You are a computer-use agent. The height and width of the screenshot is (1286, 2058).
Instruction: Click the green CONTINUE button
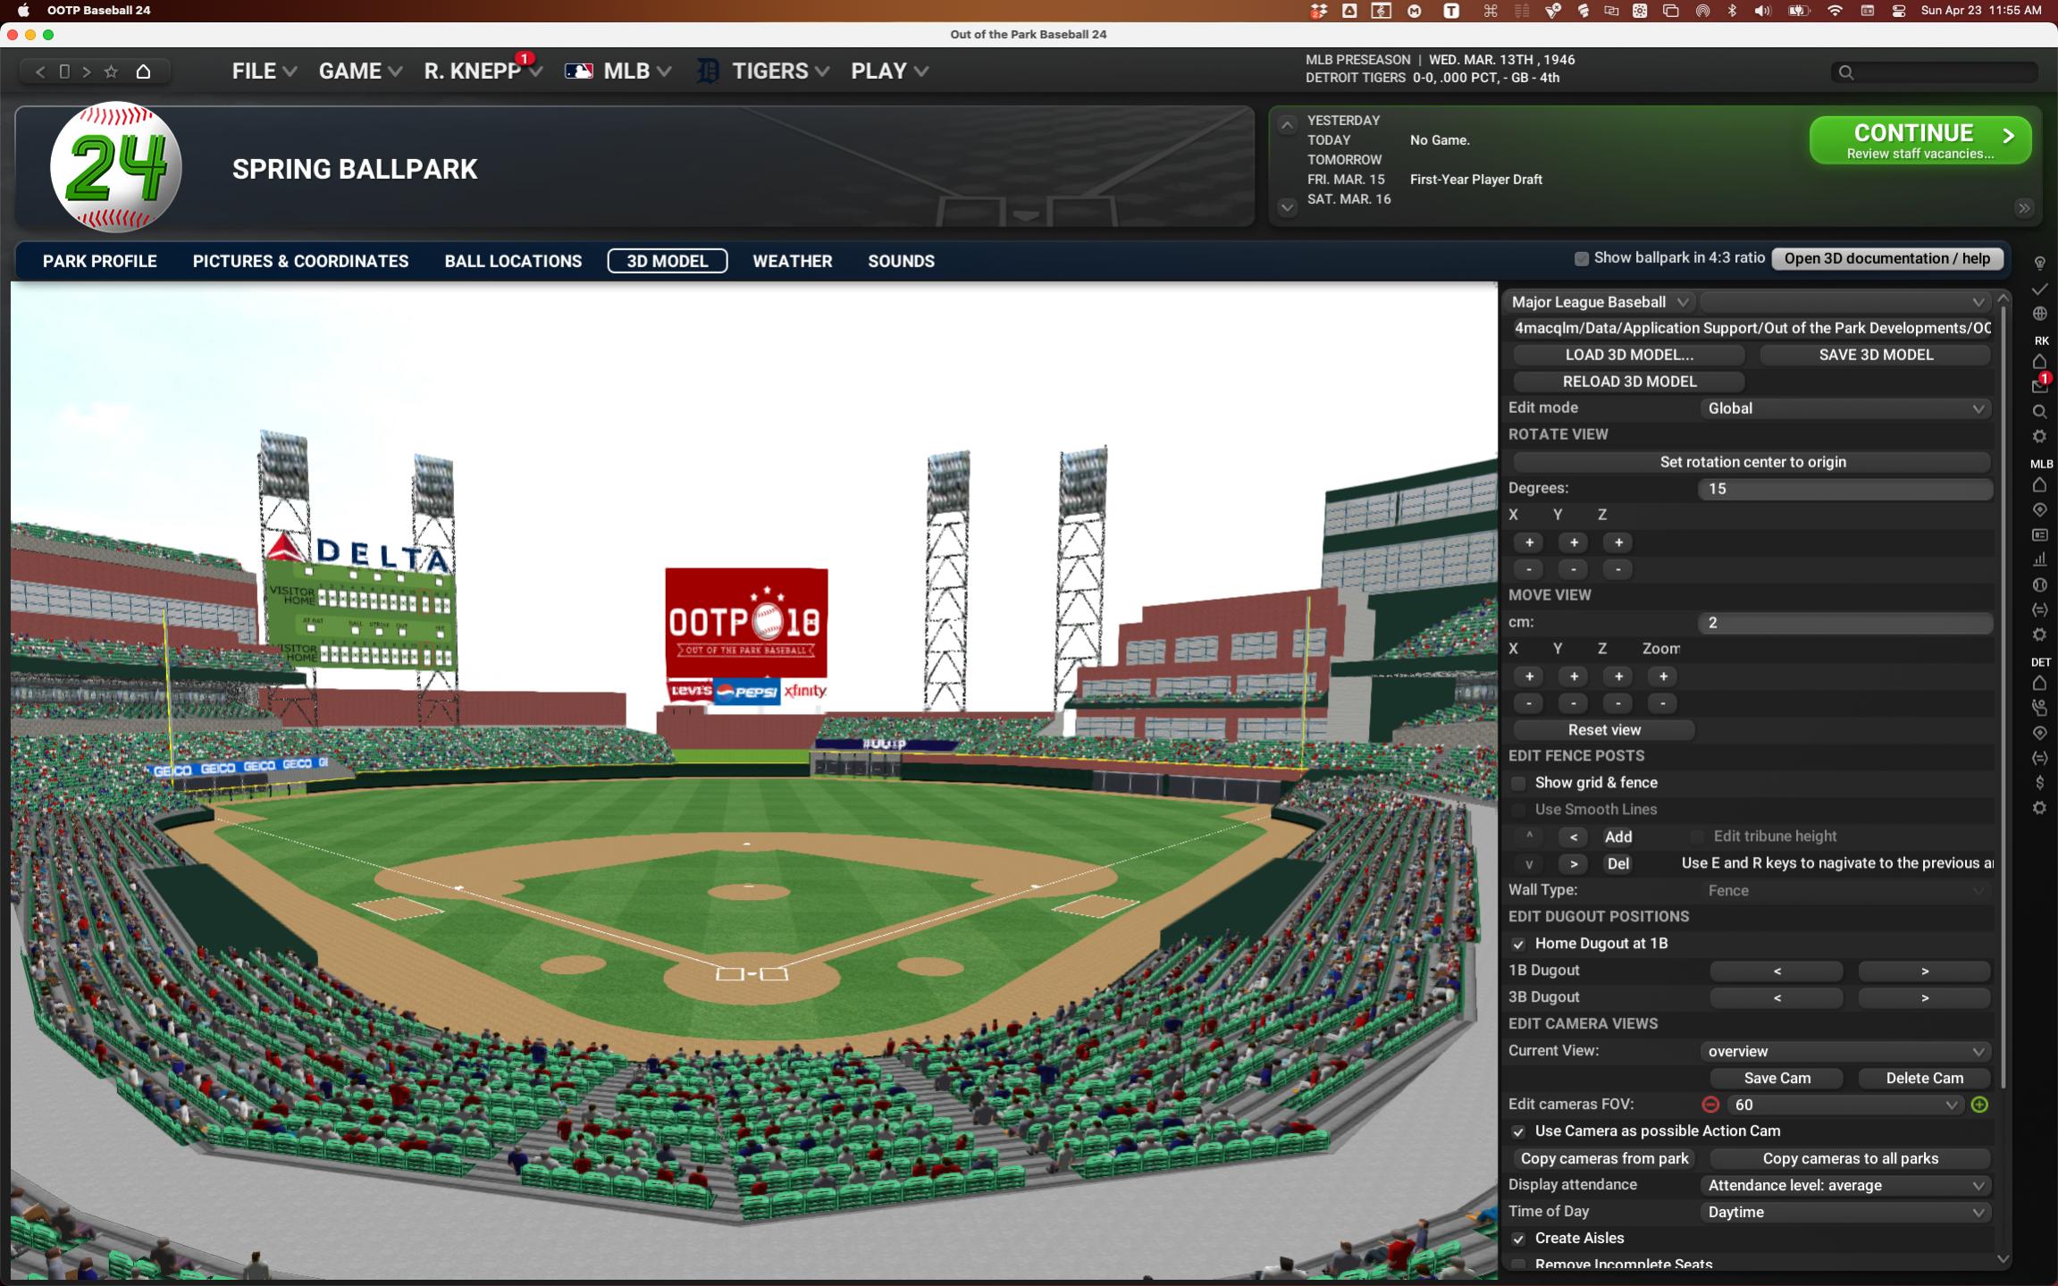pyautogui.click(x=1920, y=140)
